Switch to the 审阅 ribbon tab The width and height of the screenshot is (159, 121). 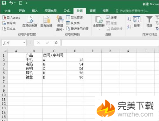pyautogui.click(x=92, y=11)
